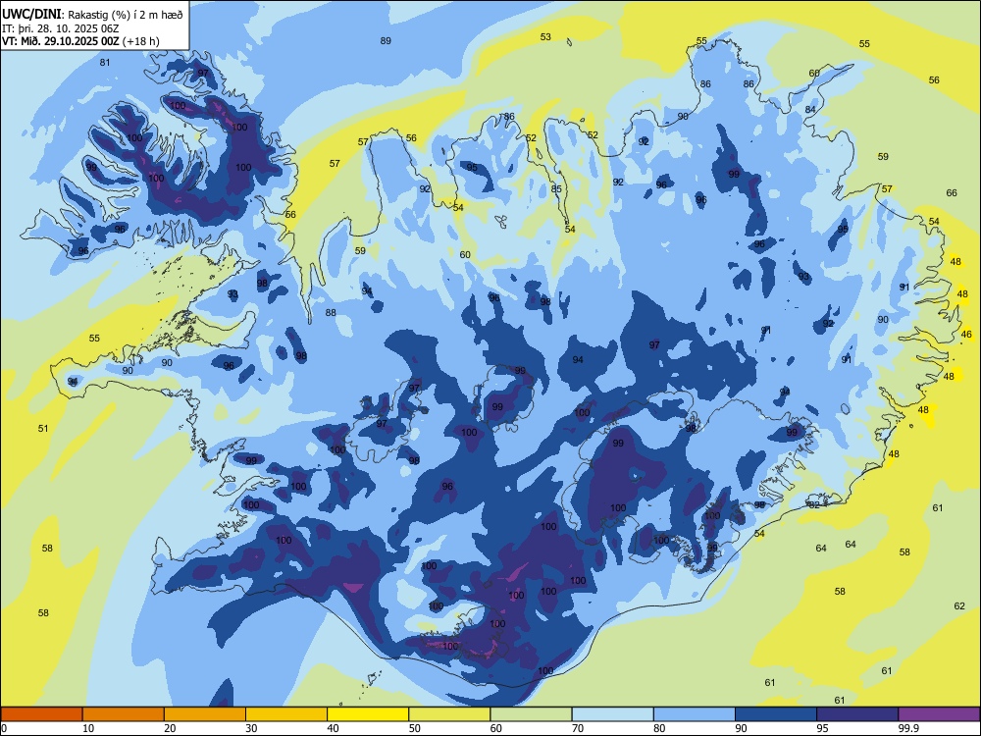Choose the 80–90 legend color swatch
This screenshot has height=736, width=981.
[695, 714]
